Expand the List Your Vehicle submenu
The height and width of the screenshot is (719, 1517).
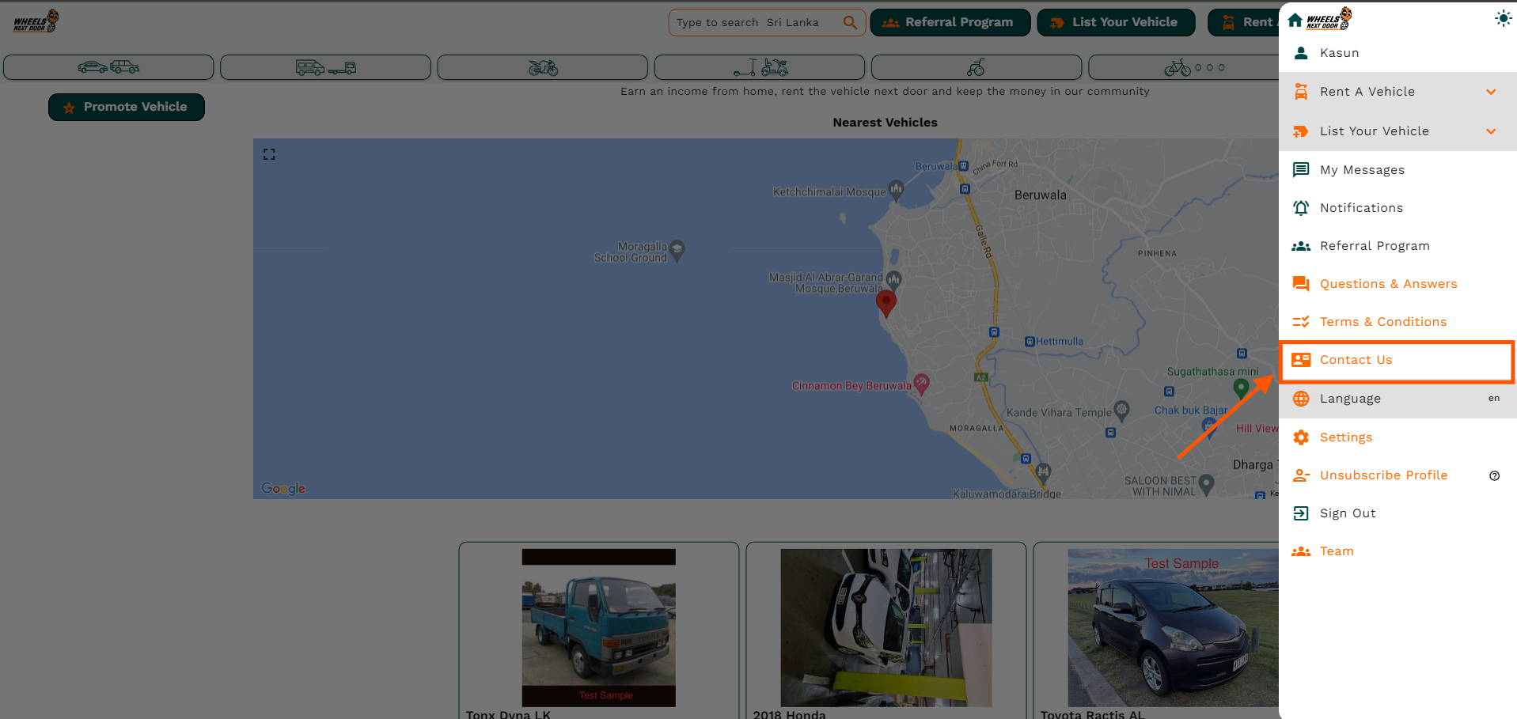point(1490,131)
